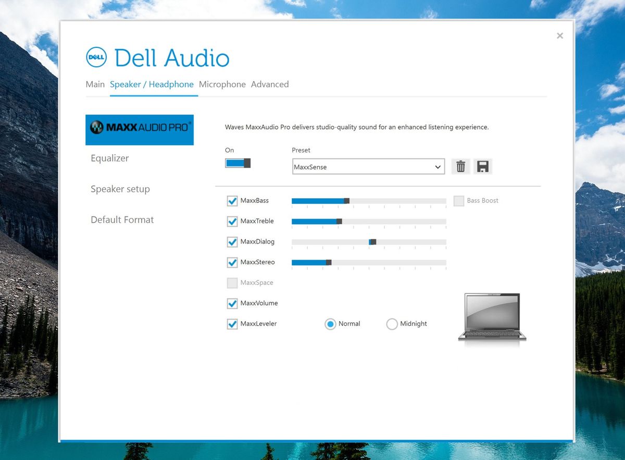625x460 pixels.
Task: Click the laptop device image
Action: pos(492,317)
